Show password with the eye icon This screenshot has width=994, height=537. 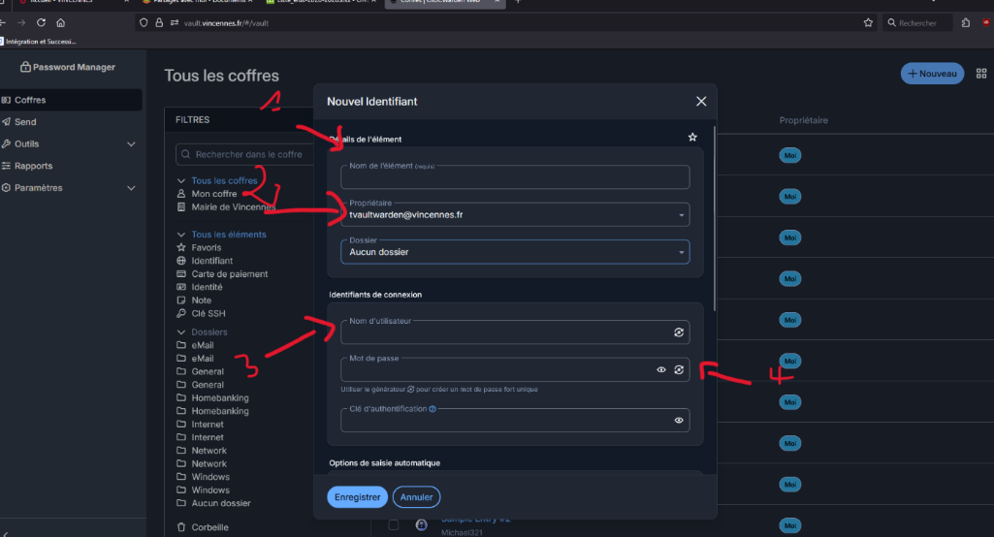click(x=661, y=369)
